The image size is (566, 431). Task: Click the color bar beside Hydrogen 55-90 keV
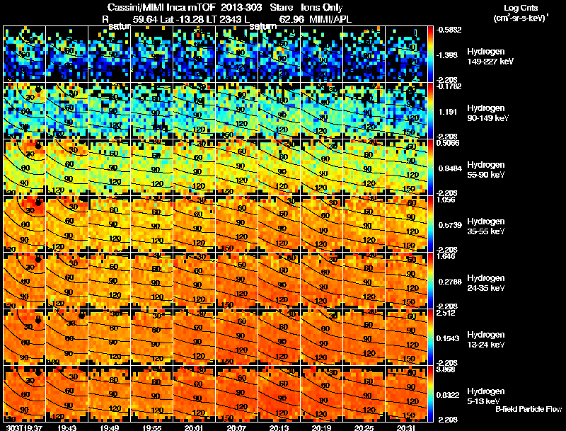coord(430,167)
